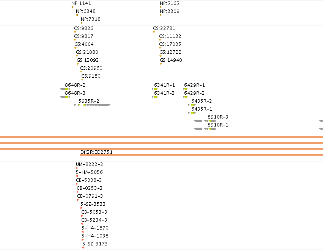This screenshot has height=250, width=323.
Task: Click the UM-8222-3 insertion label
Action: tap(90, 164)
